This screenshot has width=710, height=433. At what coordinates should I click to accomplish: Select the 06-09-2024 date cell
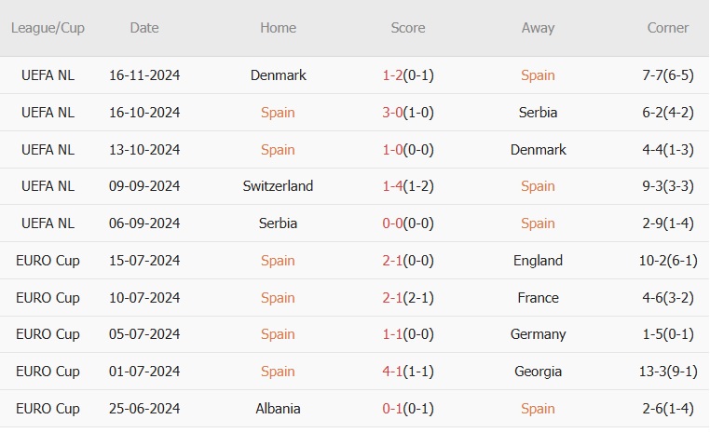[144, 223]
